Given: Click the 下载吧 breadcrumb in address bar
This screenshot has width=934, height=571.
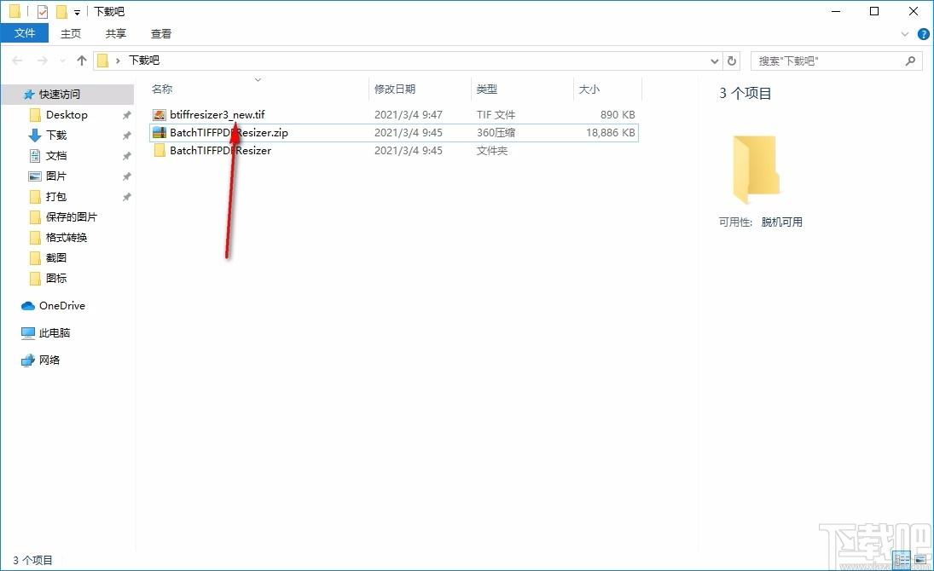Looking at the screenshot, I should [144, 61].
